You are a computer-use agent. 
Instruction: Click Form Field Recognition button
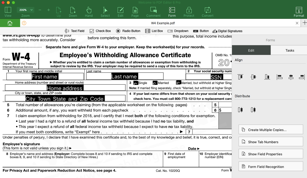click(271, 166)
